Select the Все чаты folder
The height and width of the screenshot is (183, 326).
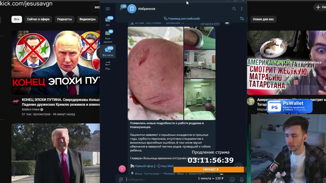108,52
